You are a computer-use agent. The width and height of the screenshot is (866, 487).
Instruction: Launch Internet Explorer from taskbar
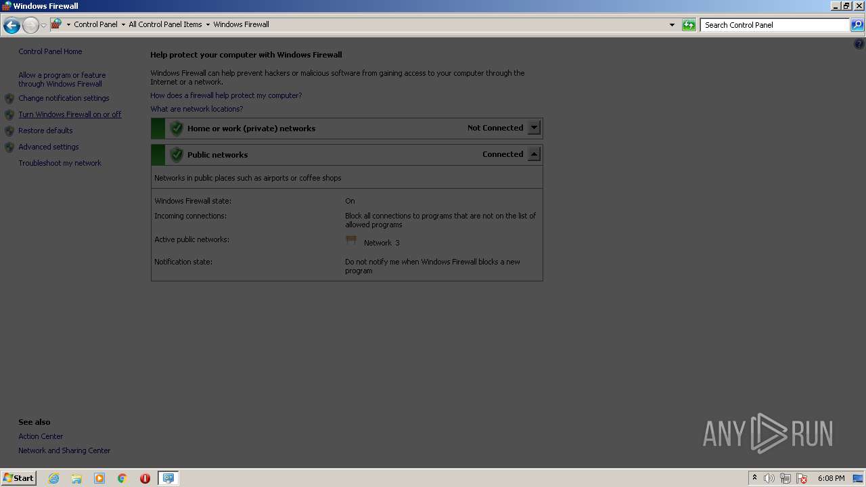[x=54, y=478]
